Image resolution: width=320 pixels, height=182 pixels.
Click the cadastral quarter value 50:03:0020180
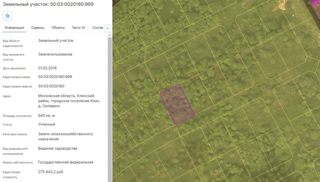[x=51, y=86]
